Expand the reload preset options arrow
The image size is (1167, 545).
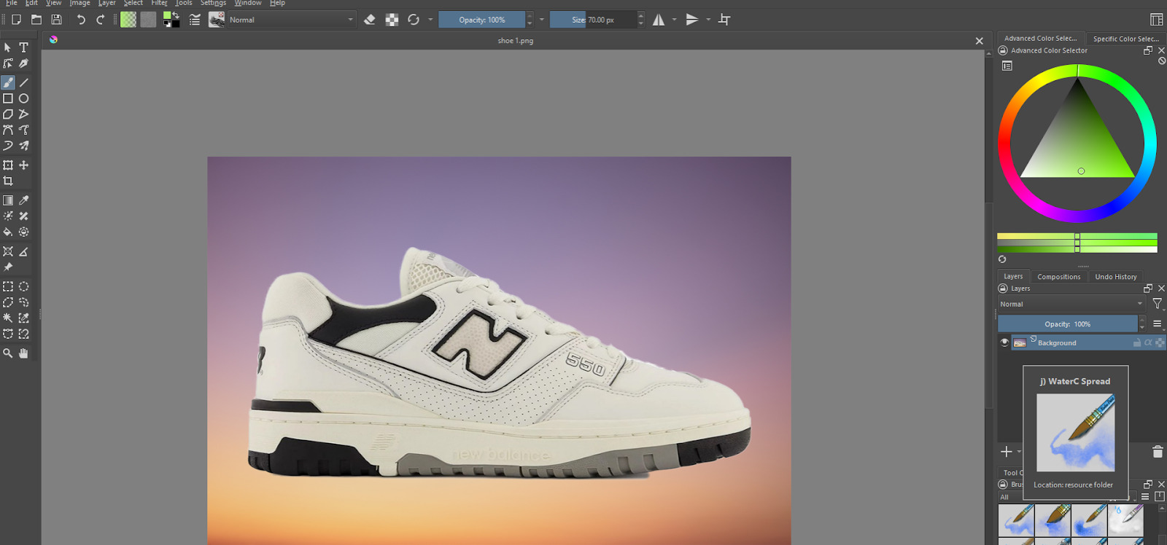430,20
